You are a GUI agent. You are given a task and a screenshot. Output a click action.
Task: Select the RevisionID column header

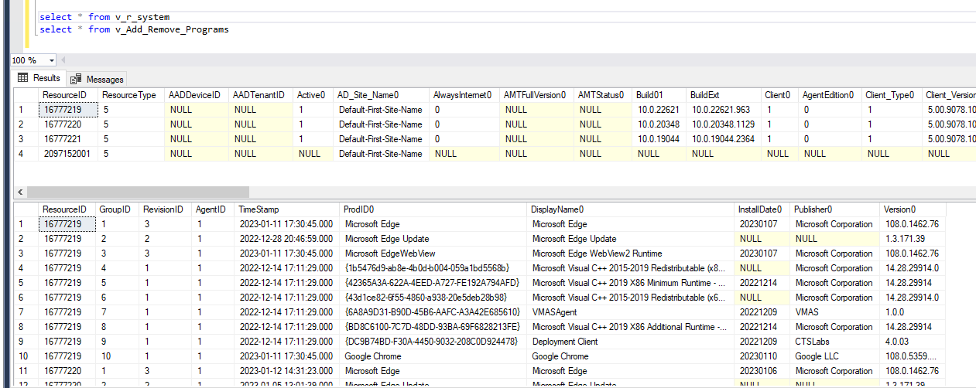[166, 209]
